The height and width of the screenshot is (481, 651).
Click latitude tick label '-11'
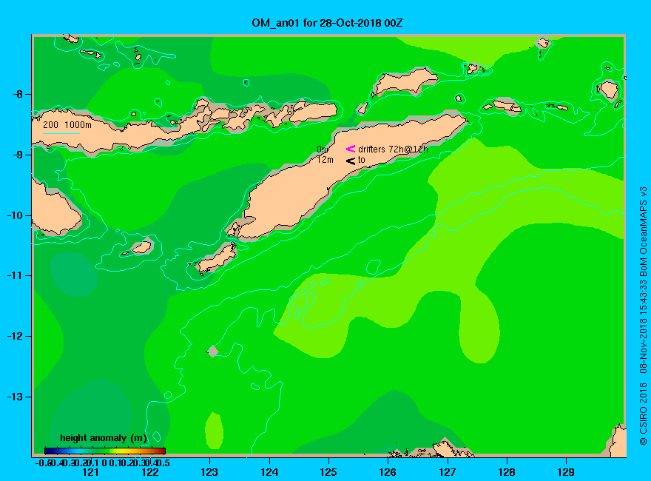click(x=15, y=275)
